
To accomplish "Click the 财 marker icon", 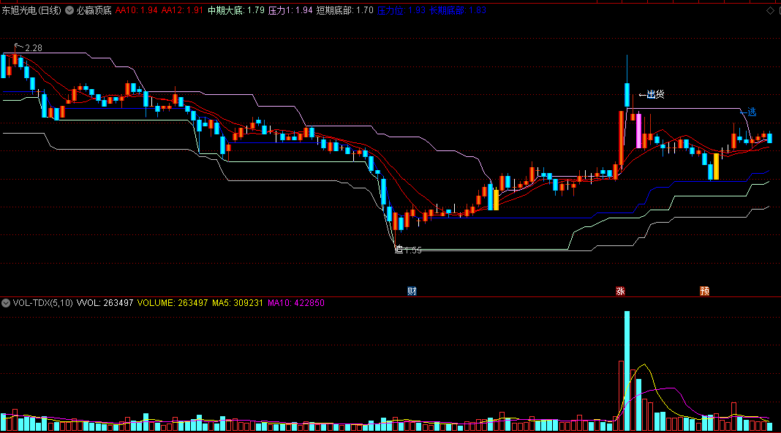I will (412, 291).
